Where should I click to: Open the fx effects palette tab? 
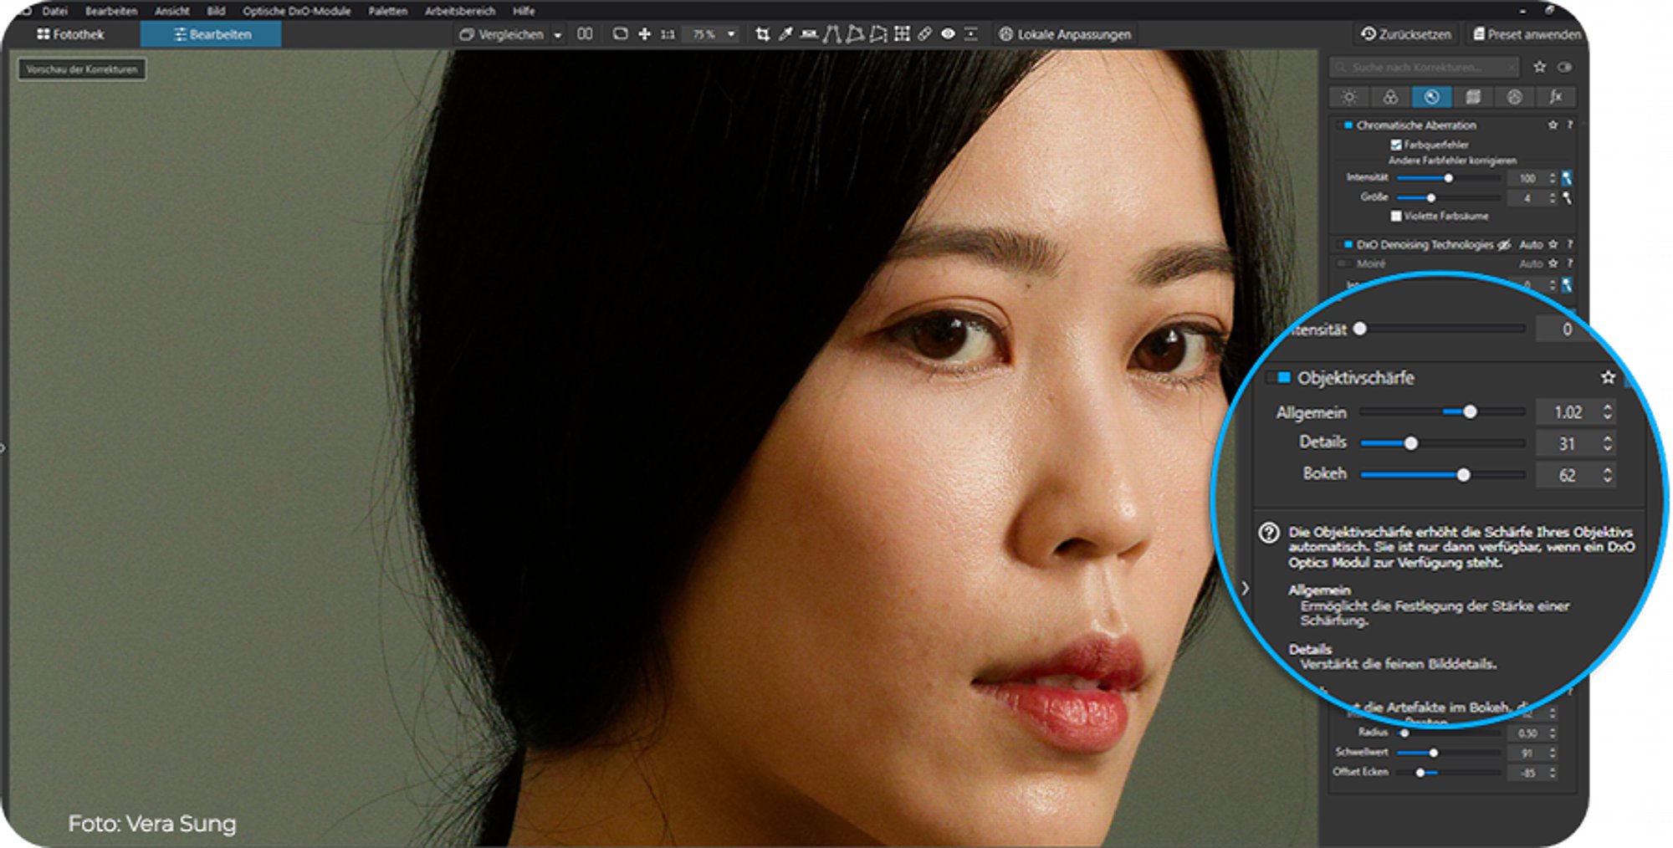pos(1556,97)
